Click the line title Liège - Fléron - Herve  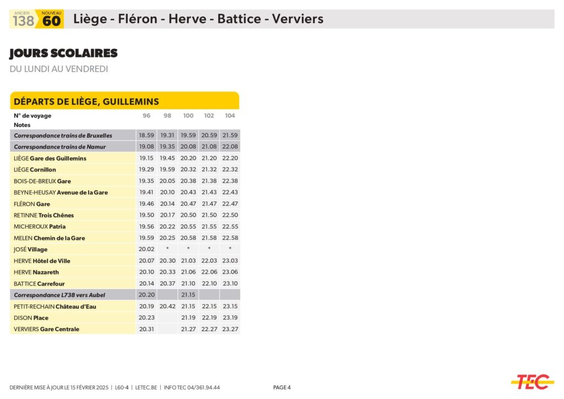tap(198, 19)
